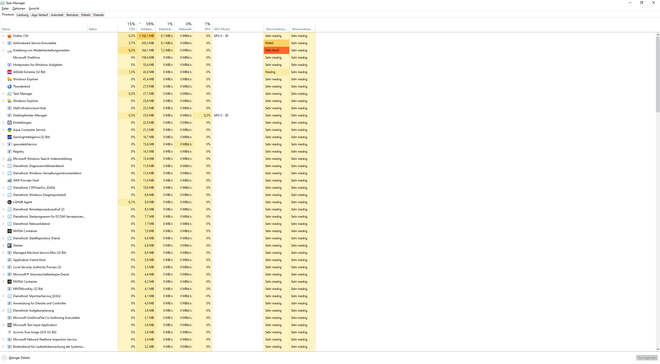
Task: Sort by the GPU-Modul column header
Action: tap(238, 27)
